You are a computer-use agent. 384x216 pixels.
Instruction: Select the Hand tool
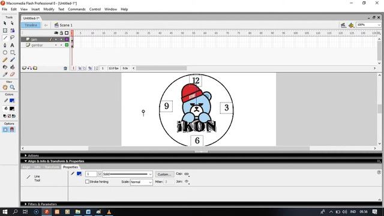coord(5,87)
